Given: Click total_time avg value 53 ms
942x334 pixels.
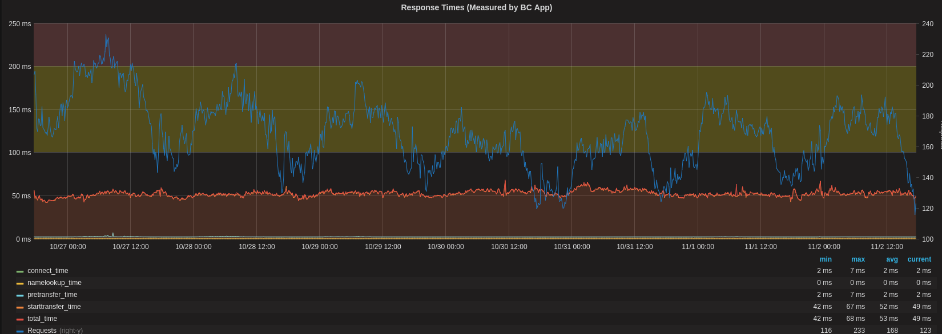Looking at the screenshot, I should (x=889, y=319).
